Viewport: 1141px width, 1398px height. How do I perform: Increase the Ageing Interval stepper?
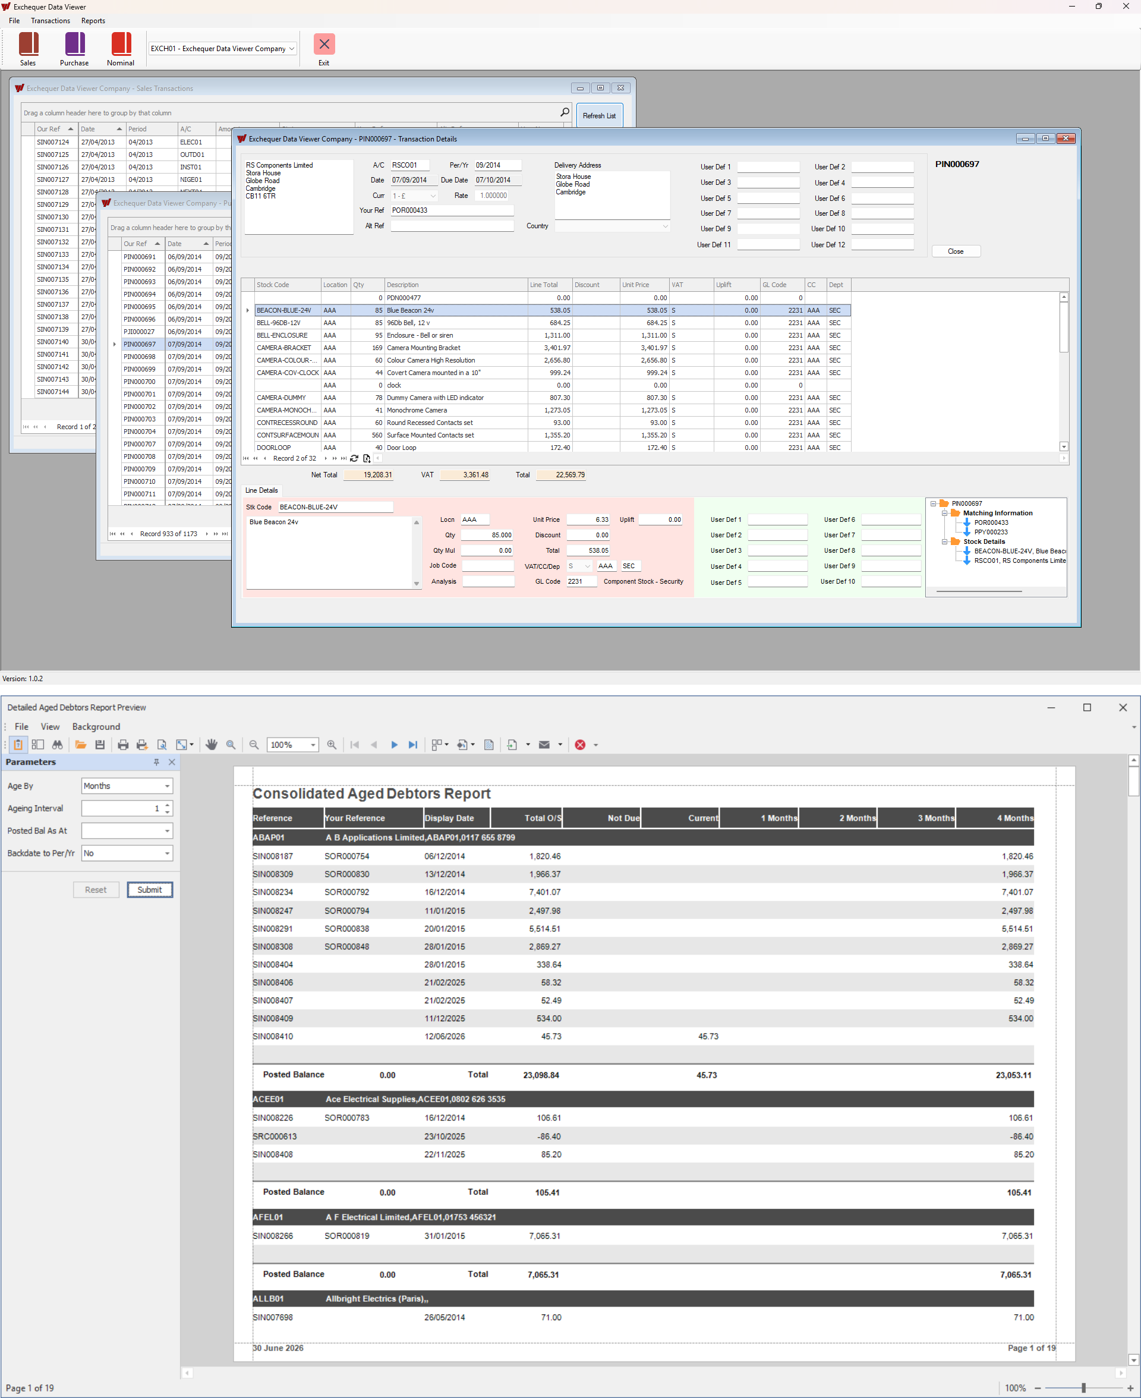(x=168, y=805)
